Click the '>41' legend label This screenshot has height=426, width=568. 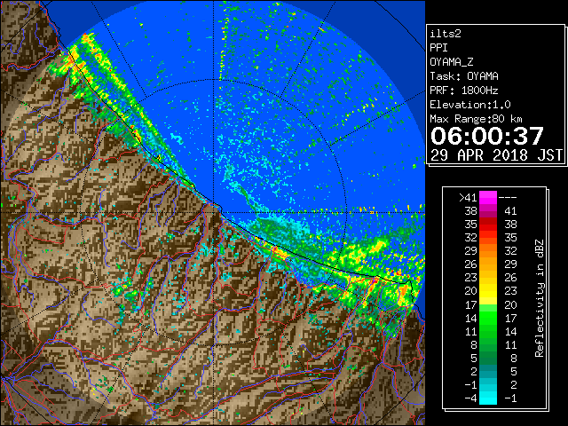point(468,198)
